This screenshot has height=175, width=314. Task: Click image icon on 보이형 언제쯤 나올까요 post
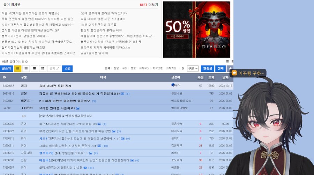(78, 108)
